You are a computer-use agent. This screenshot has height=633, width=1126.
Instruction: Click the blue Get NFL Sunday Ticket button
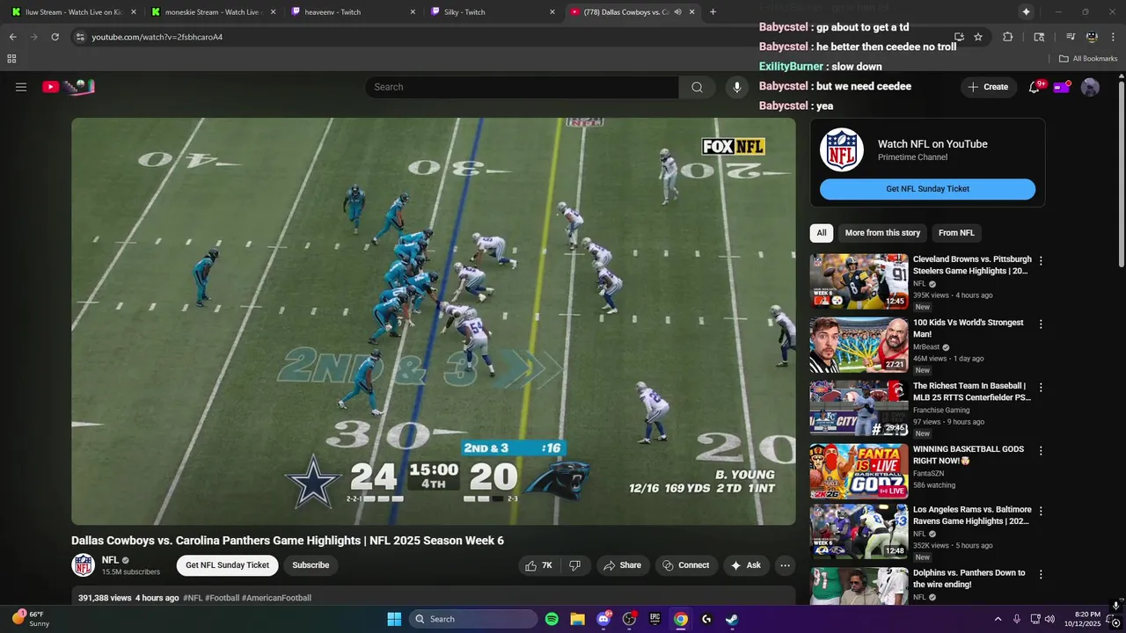tap(927, 189)
